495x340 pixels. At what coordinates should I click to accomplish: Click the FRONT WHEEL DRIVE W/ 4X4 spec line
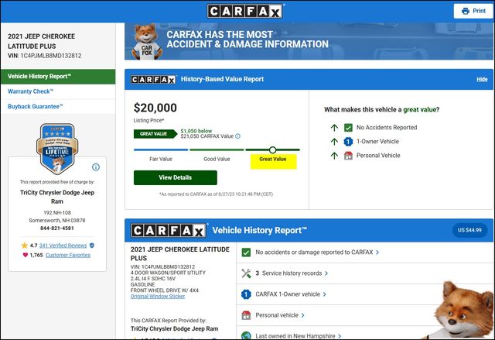coord(165,290)
